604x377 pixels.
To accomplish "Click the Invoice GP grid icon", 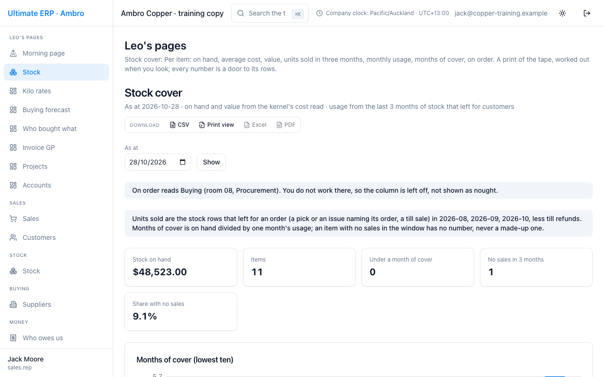I will (13, 148).
